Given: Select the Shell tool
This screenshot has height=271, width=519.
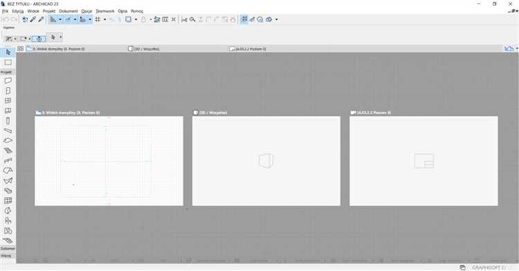Looking at the screenshot, I should [x=8, y=180].
